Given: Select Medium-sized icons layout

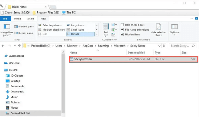Looking at the screenshot, I should coord(52,30).
